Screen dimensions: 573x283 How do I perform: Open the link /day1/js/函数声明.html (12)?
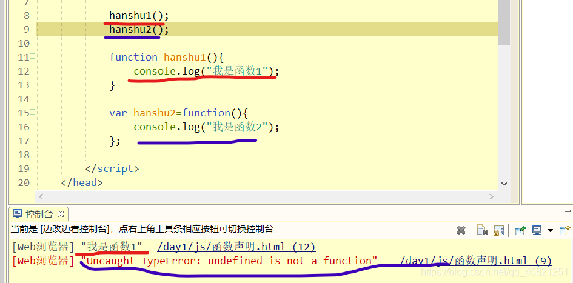click(x=236, y=247)
